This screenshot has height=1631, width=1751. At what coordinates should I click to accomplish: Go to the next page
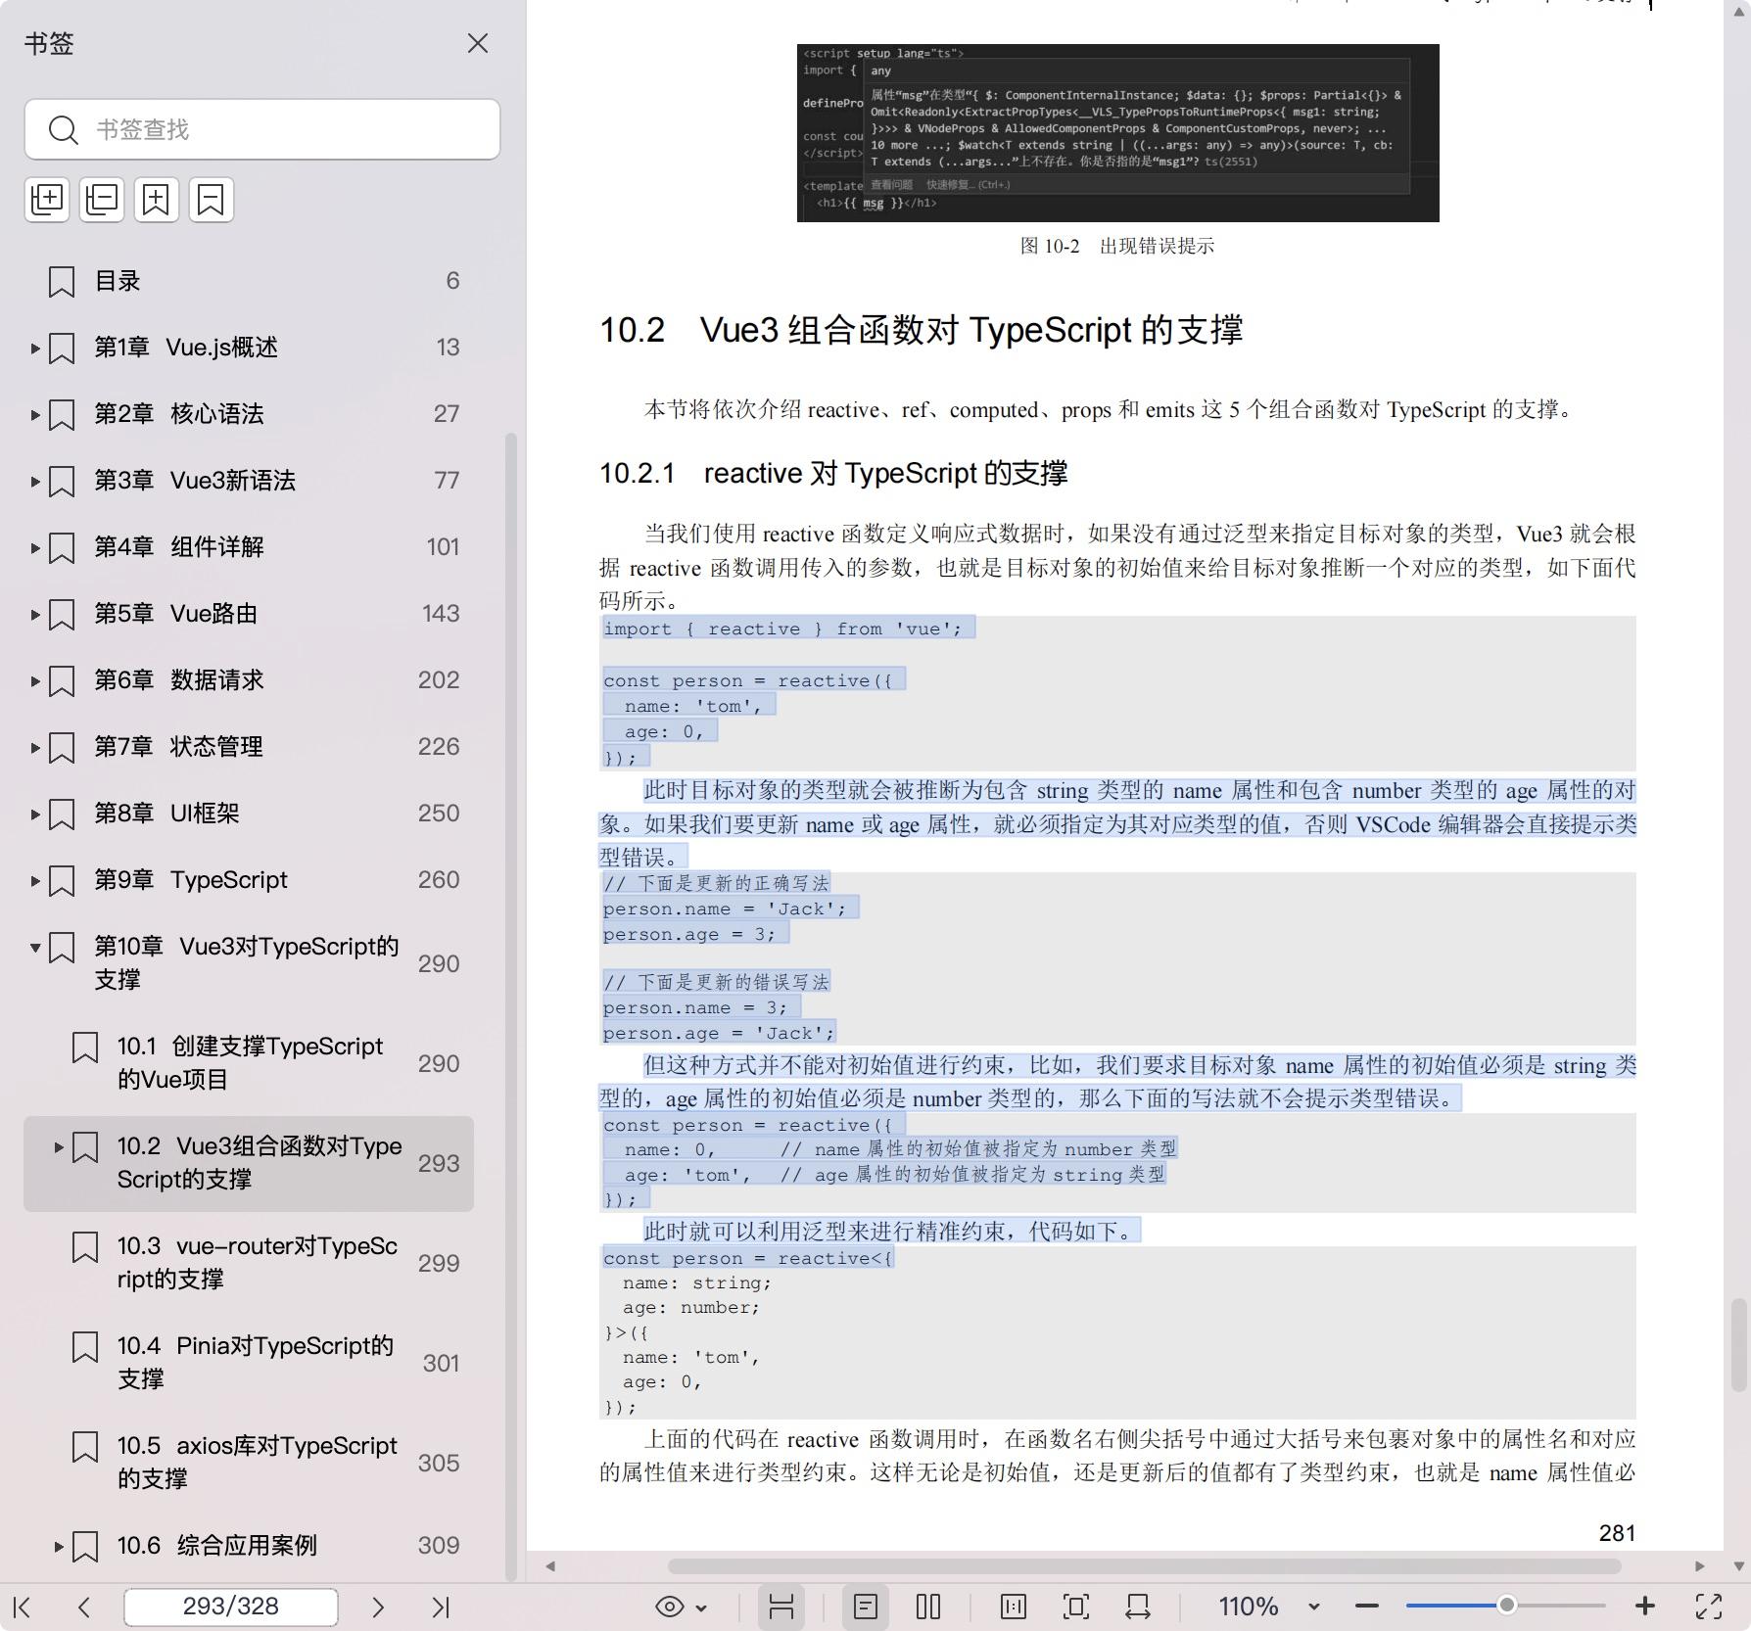tap(378, 1607)
